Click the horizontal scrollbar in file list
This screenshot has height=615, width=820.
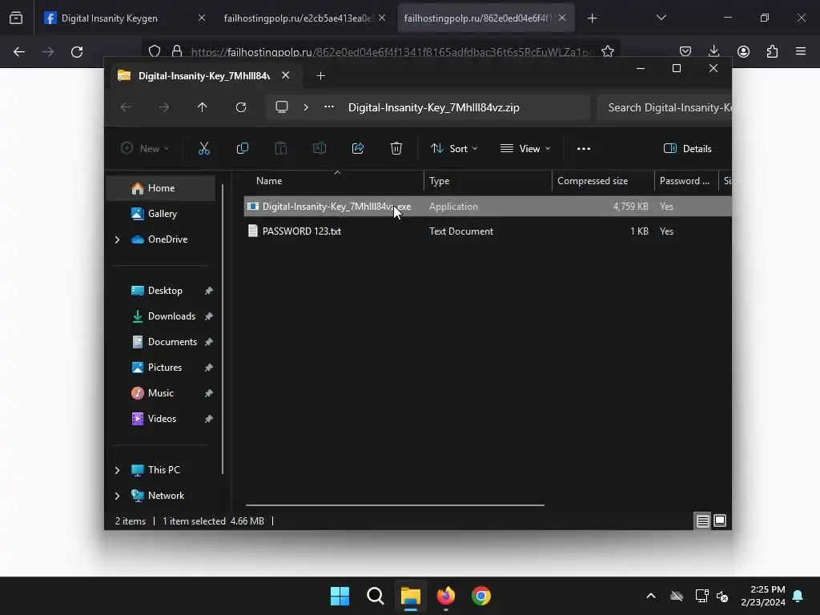click(x=395, y=505)
